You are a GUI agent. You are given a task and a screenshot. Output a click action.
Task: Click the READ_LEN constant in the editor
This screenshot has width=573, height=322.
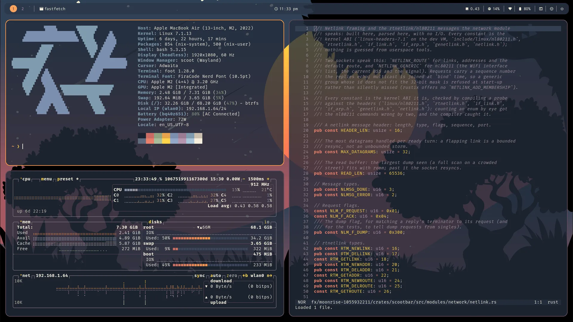(351, 173)
